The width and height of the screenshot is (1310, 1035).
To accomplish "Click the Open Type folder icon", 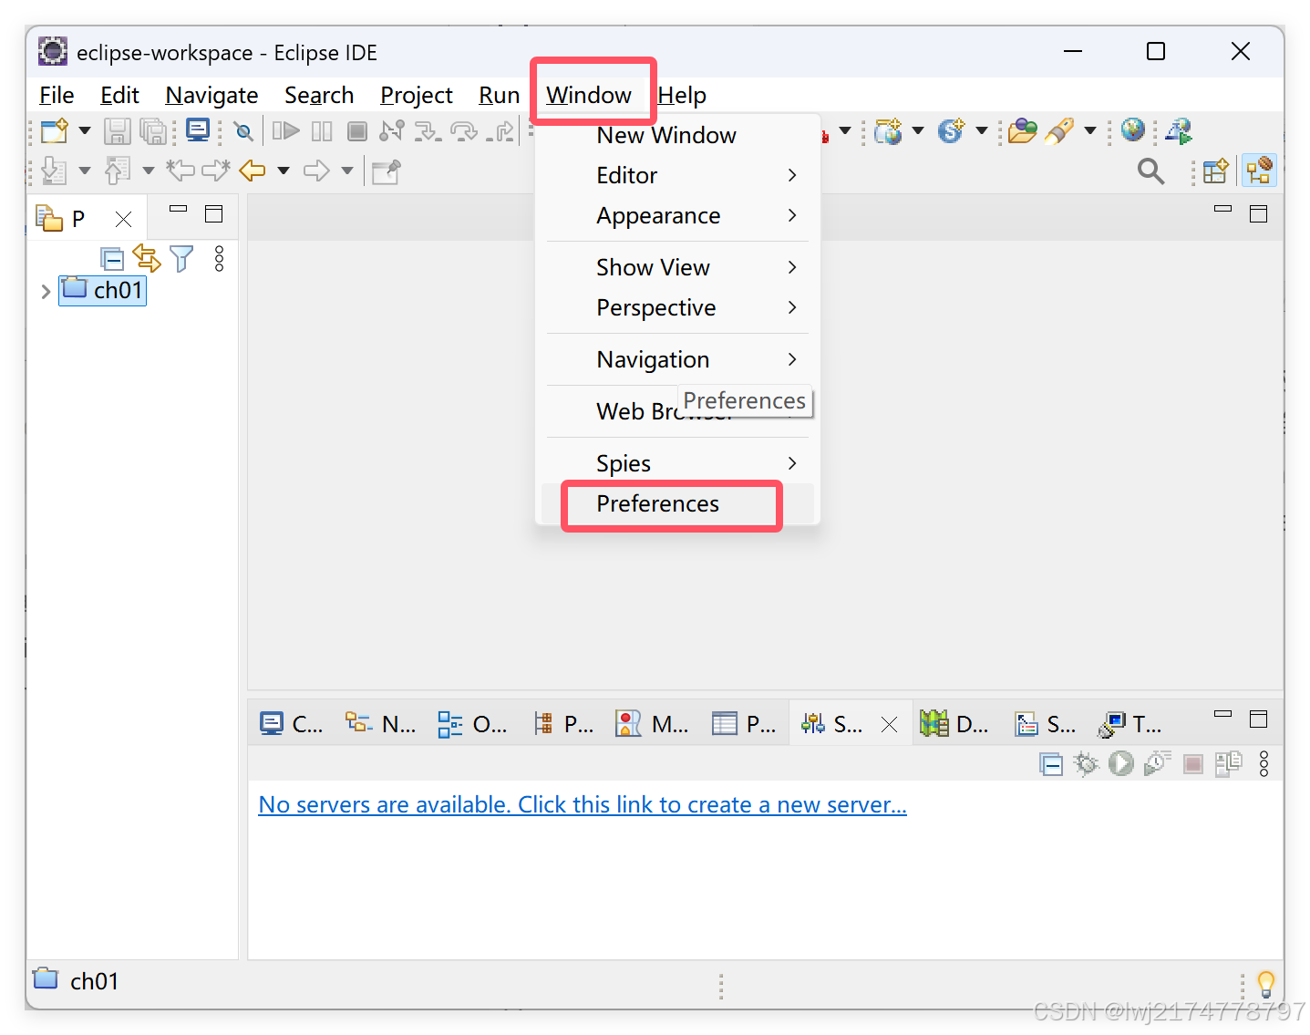I will 1023,131.
